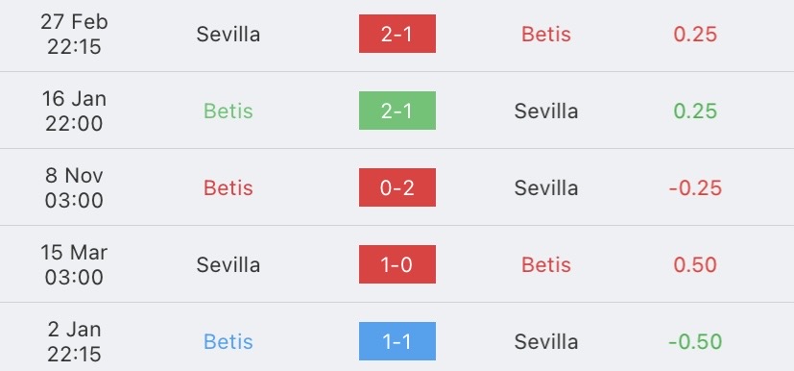Viewport: 794px width, 371px height.
Task: Click the red 0.50 handicap value
Action: pyautogui.click(x=695, y=265)
